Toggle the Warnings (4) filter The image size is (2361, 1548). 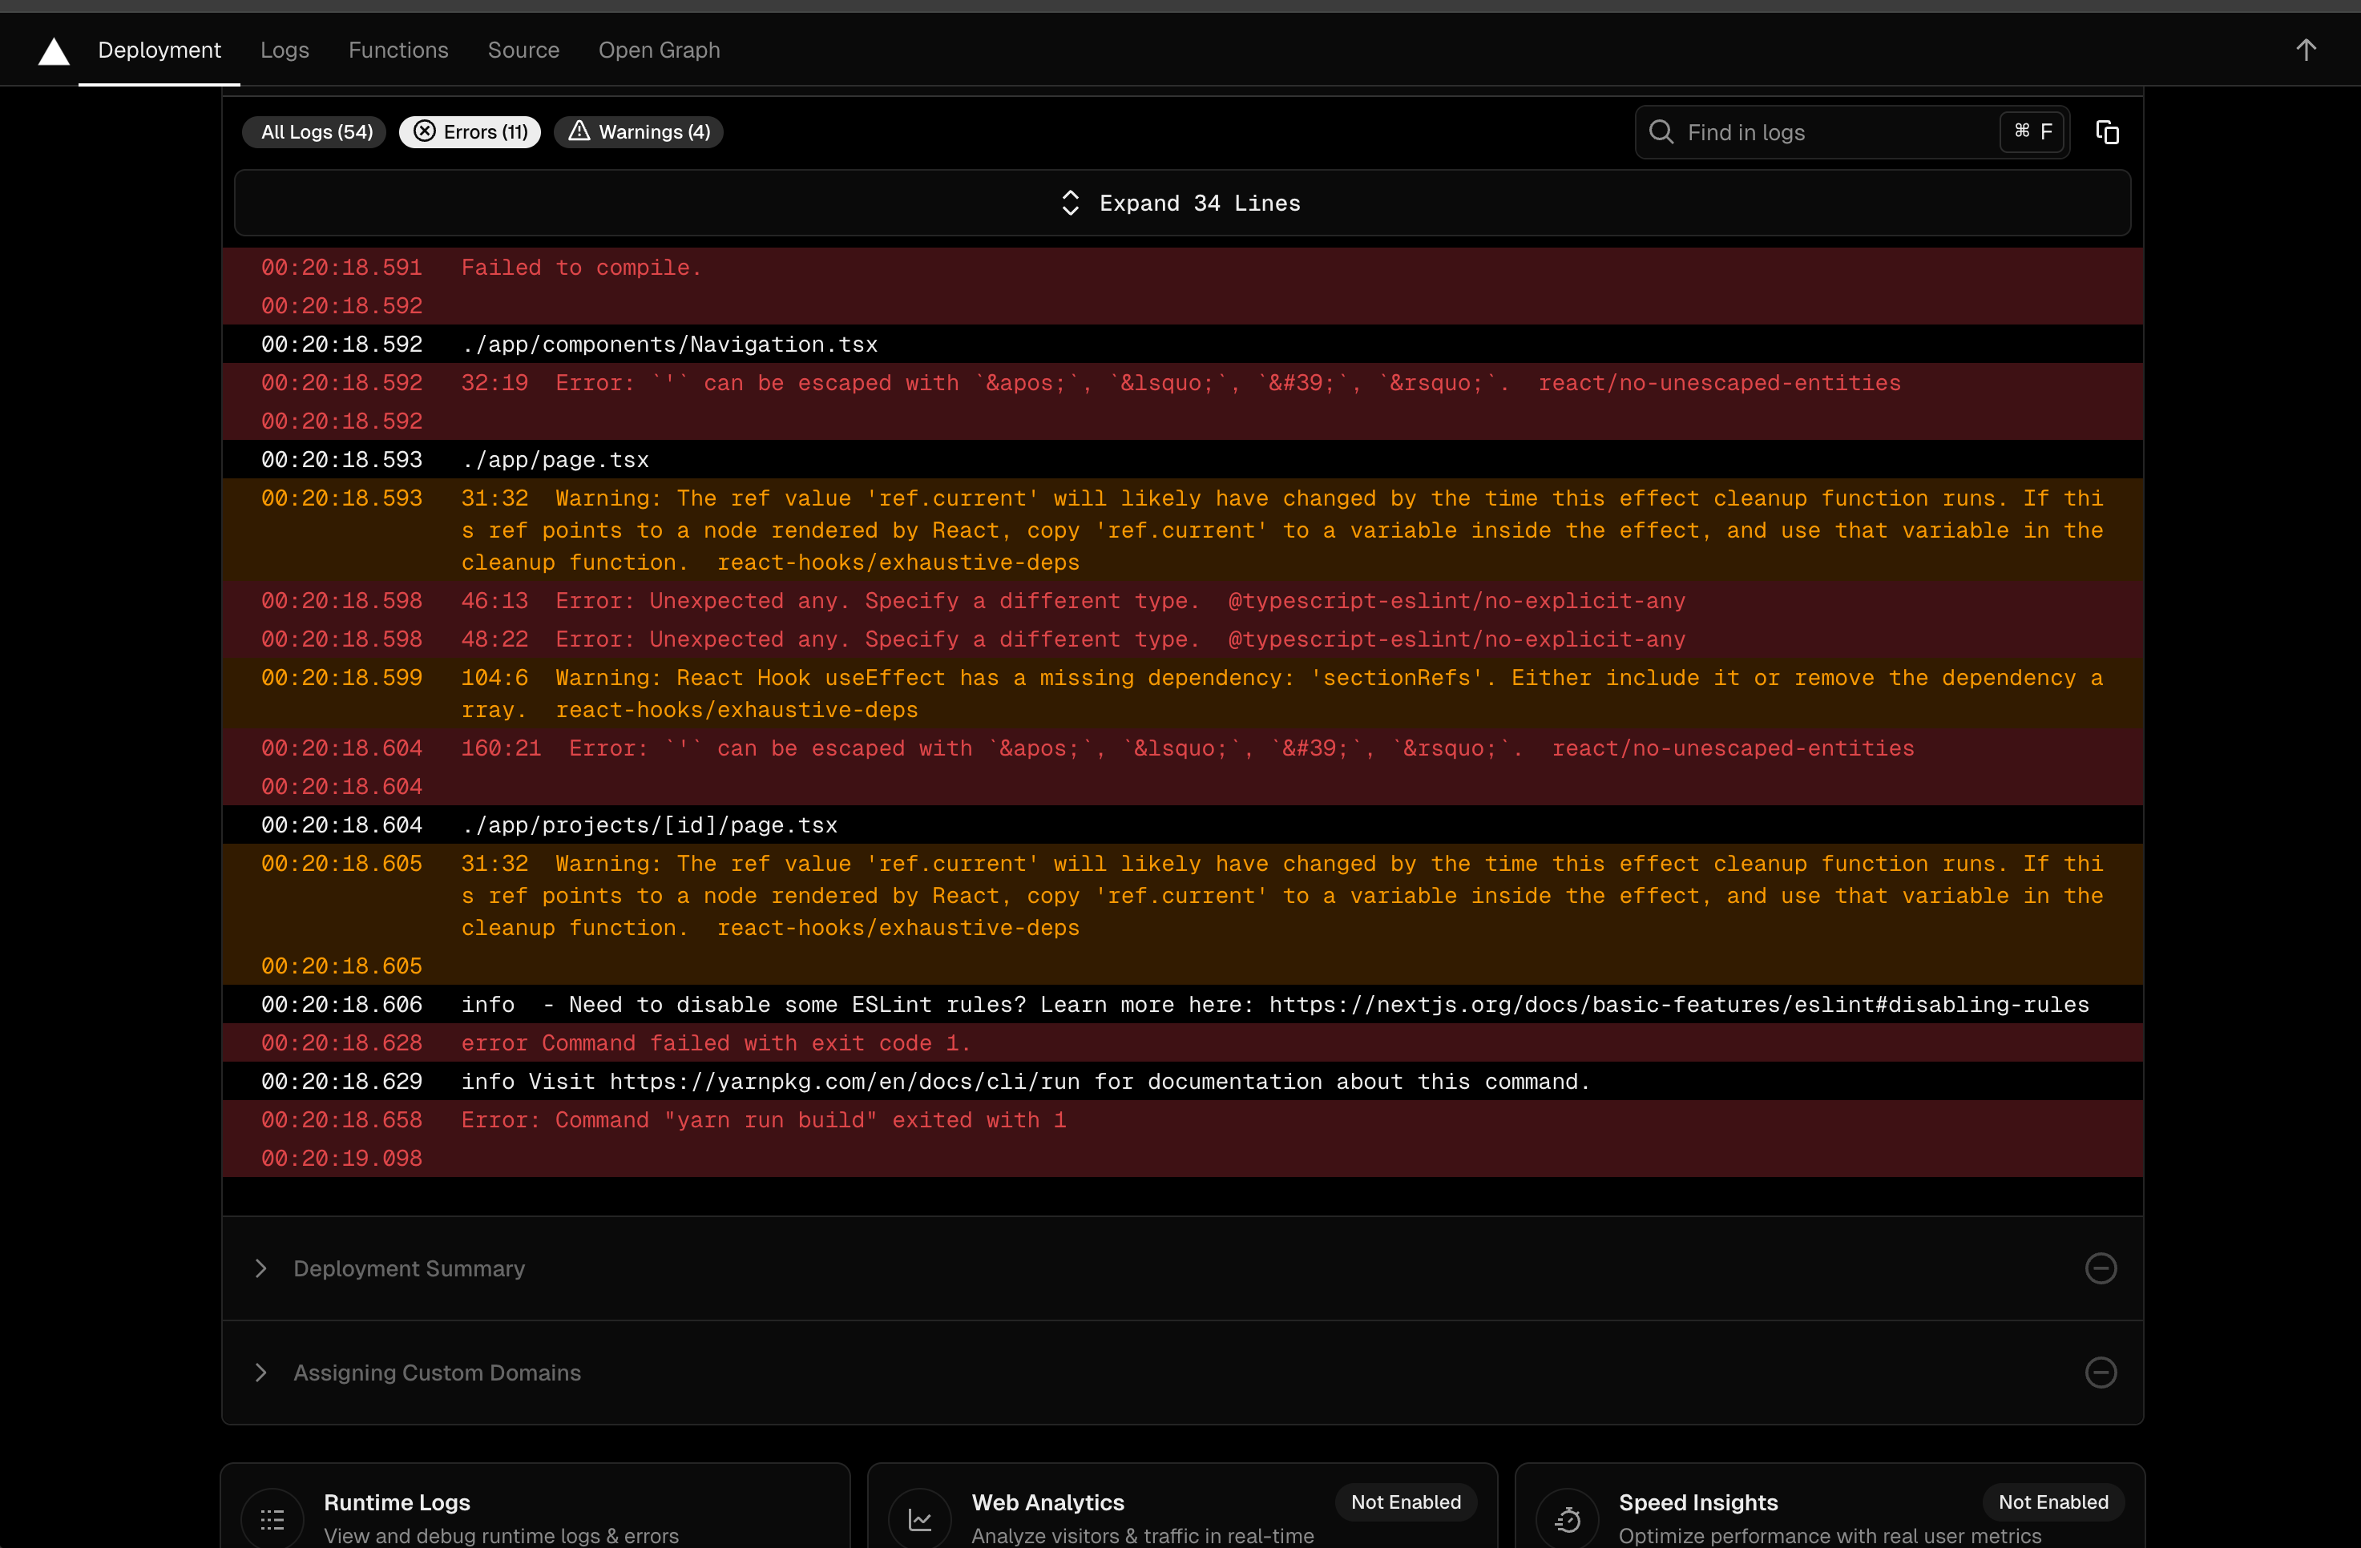click(x=639, y=132)
